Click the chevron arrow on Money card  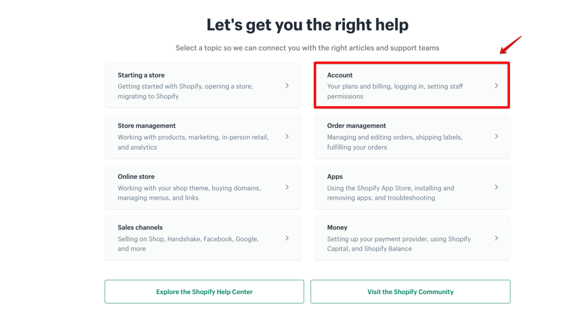[x=496, y=238]
